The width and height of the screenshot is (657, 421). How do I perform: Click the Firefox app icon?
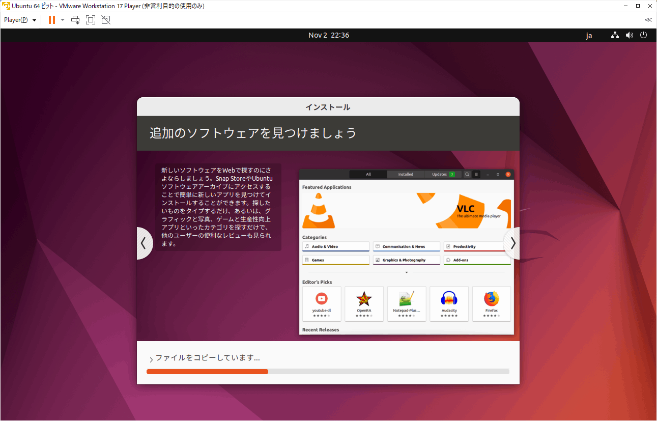(x=492, y=298)
